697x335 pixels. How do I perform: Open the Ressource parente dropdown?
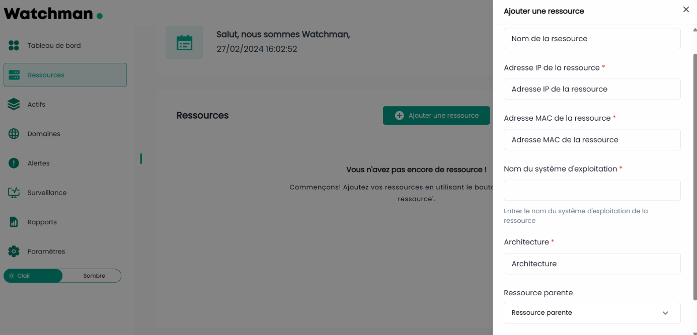[x=592, y=313]
